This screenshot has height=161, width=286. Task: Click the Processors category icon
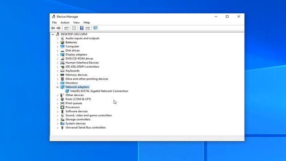[62, 107]
